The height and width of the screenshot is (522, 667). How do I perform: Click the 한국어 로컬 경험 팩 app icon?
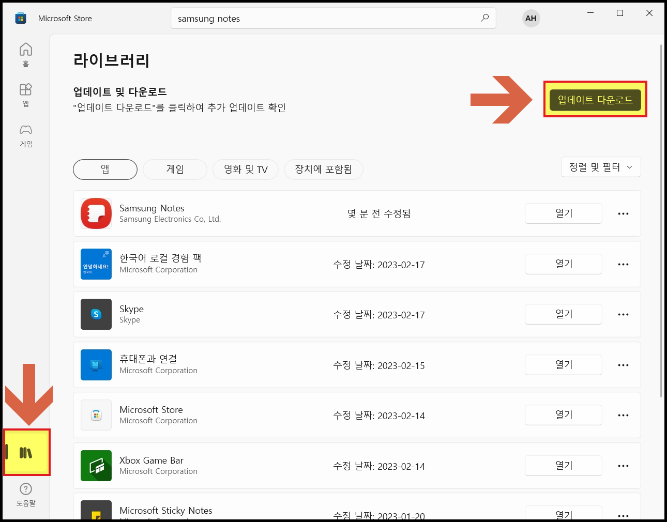pos(96,264)
